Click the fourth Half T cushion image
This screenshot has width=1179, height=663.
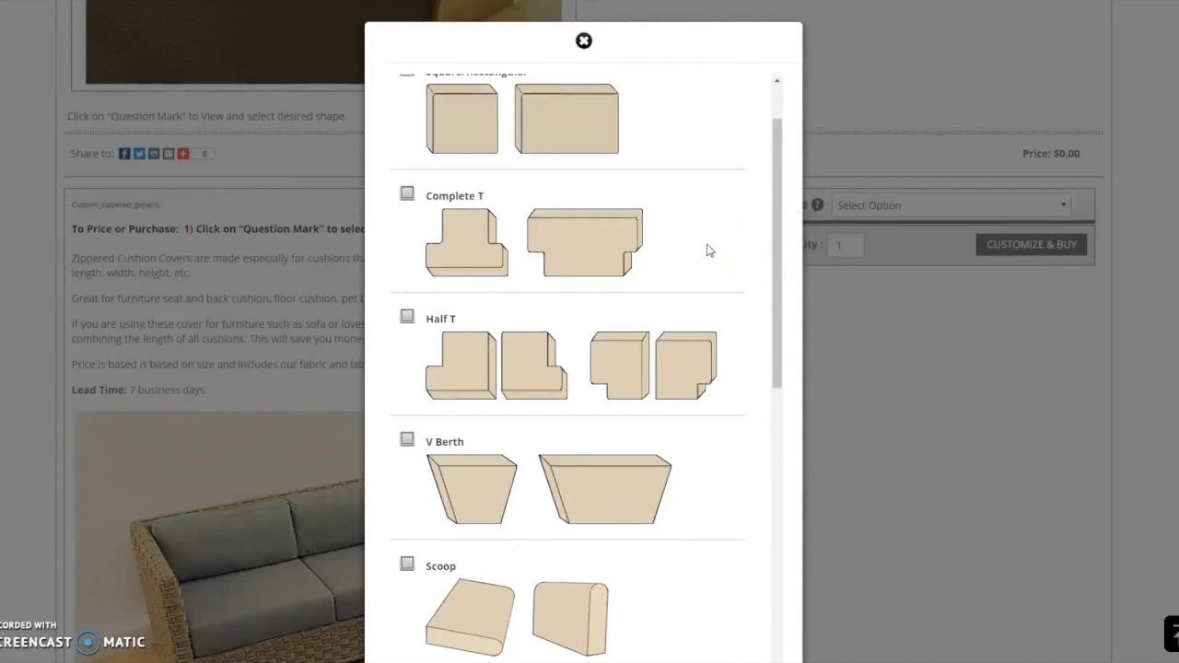686,366
